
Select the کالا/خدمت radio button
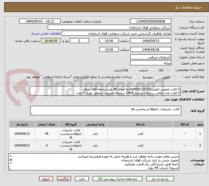click(132, 70)
